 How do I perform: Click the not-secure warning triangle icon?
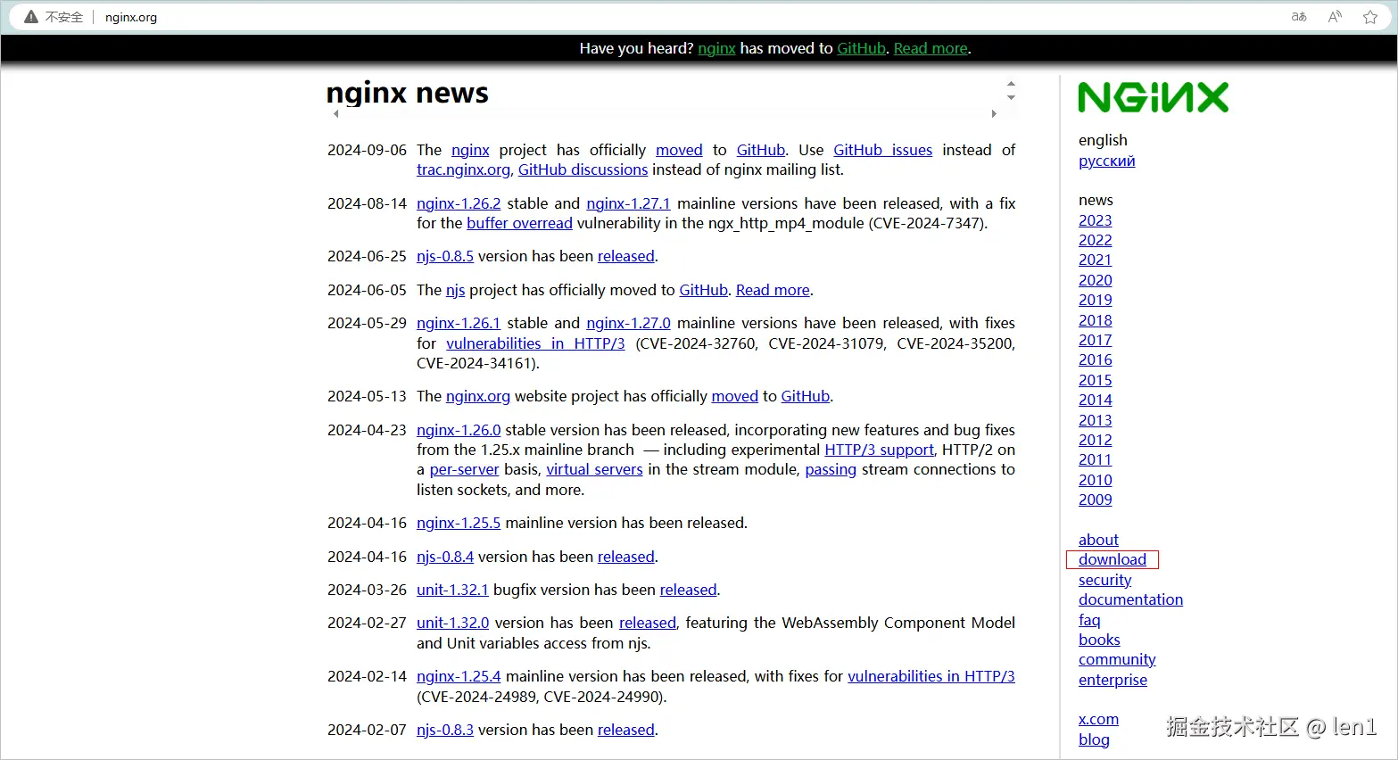coord(31,17)
